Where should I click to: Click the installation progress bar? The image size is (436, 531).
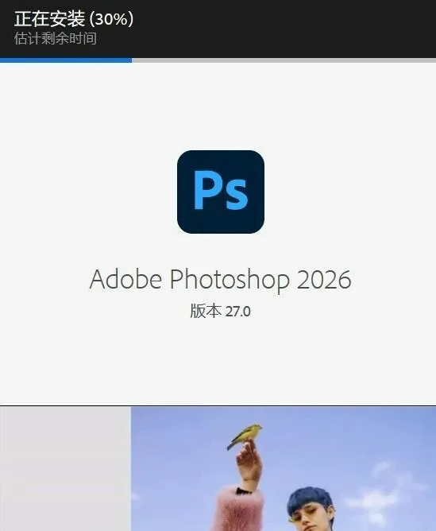coord(218,60)
